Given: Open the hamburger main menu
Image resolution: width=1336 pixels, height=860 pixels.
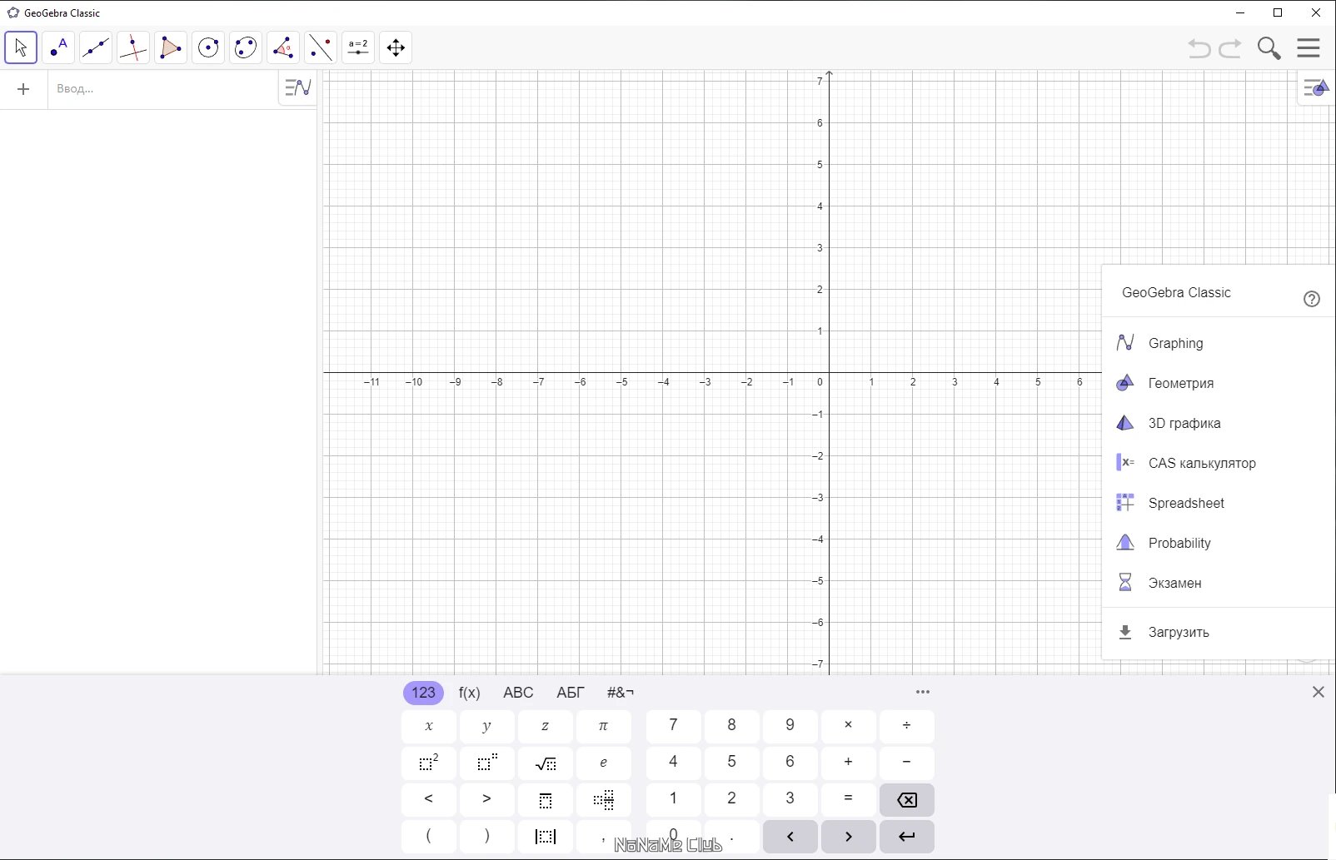Looking at the screenshot, I should (x=1309, y=48).
